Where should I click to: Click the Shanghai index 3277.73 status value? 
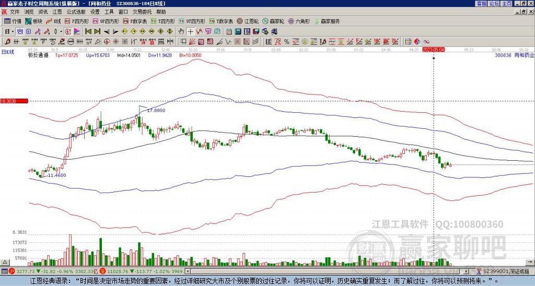click(25, 271)
